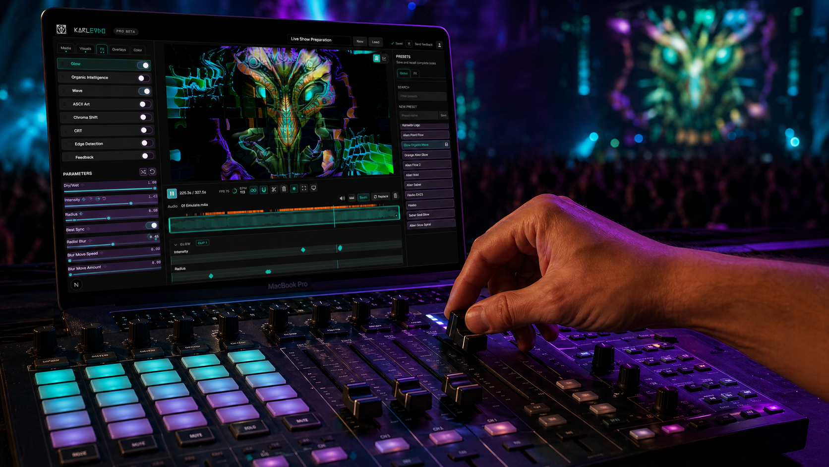
Task: Click the Load button
Action: click(376, 42)
